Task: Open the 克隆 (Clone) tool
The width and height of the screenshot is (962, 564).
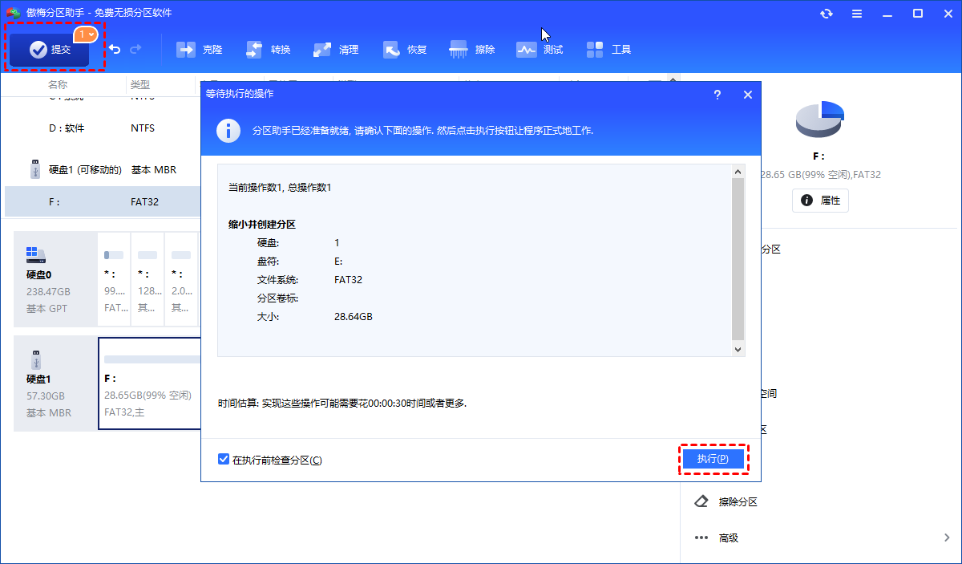Action: [199, 50]
